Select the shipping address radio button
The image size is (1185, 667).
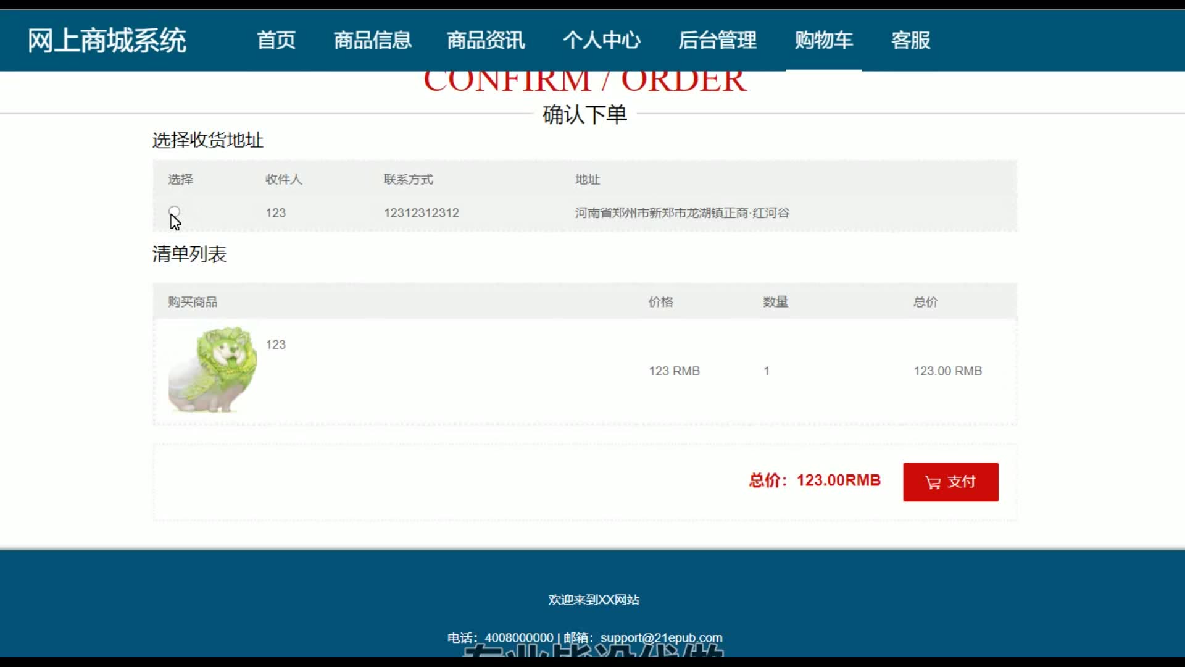175,212
